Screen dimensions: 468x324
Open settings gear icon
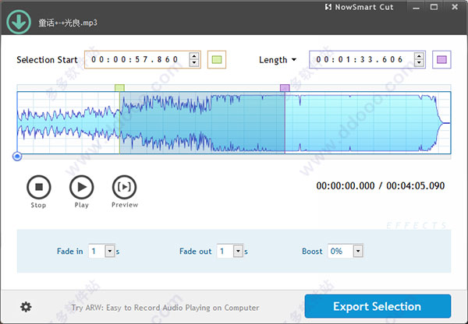pos(26,307)
